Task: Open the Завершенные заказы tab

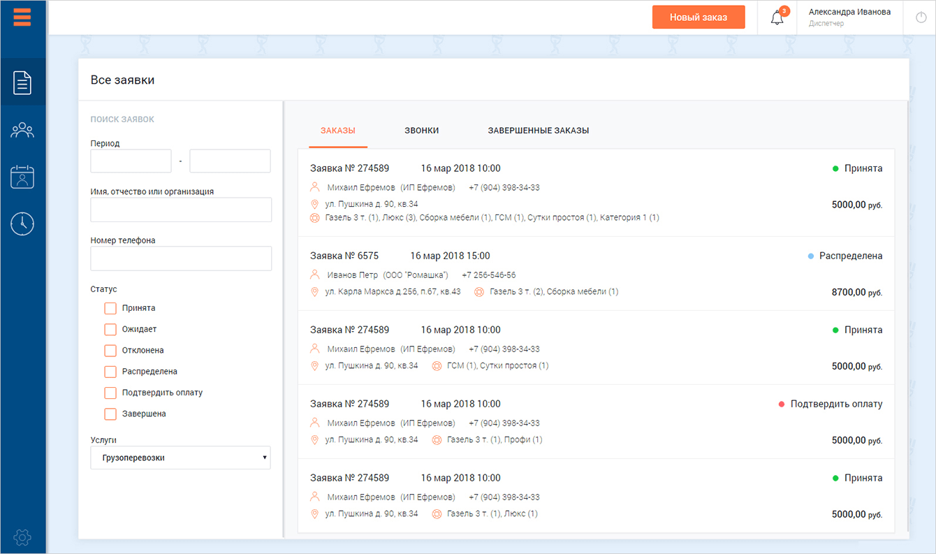Action: (539, 131)
